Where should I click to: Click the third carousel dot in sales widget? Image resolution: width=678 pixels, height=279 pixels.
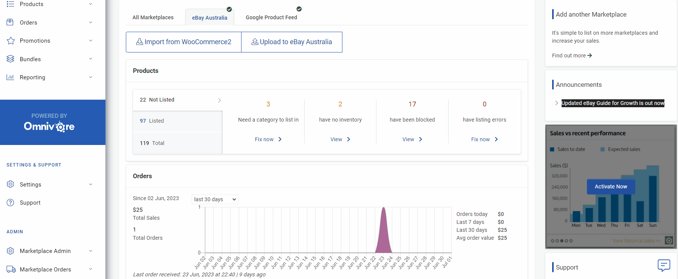click(562, 240)
